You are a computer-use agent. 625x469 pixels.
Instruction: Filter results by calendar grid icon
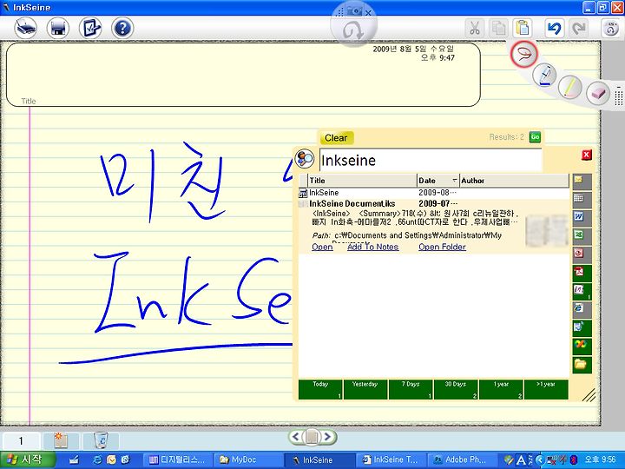click(582, 200)
